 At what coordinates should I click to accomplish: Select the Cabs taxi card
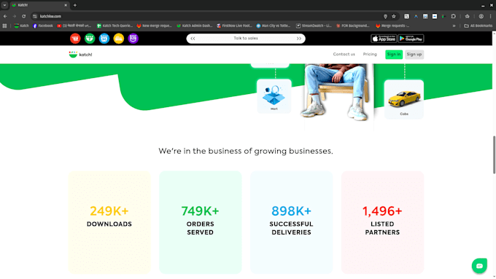tap(404, 99)
